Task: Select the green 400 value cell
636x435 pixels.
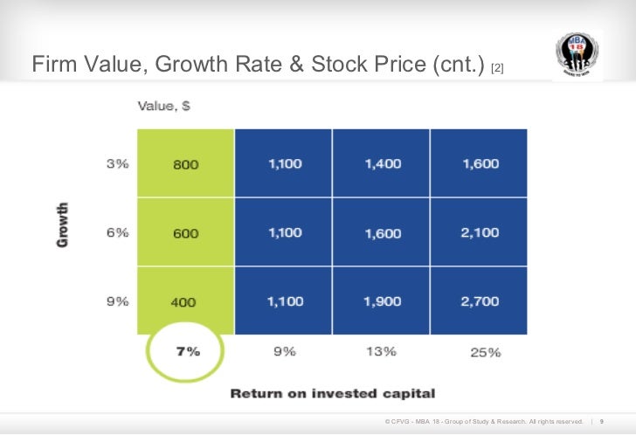Action: tap(186, 300)
